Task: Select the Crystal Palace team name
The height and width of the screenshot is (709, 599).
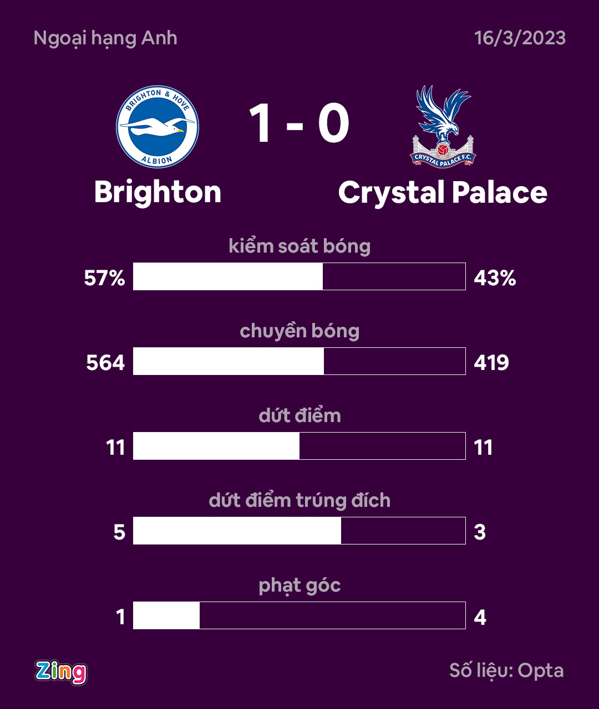Action: [443, 193]
